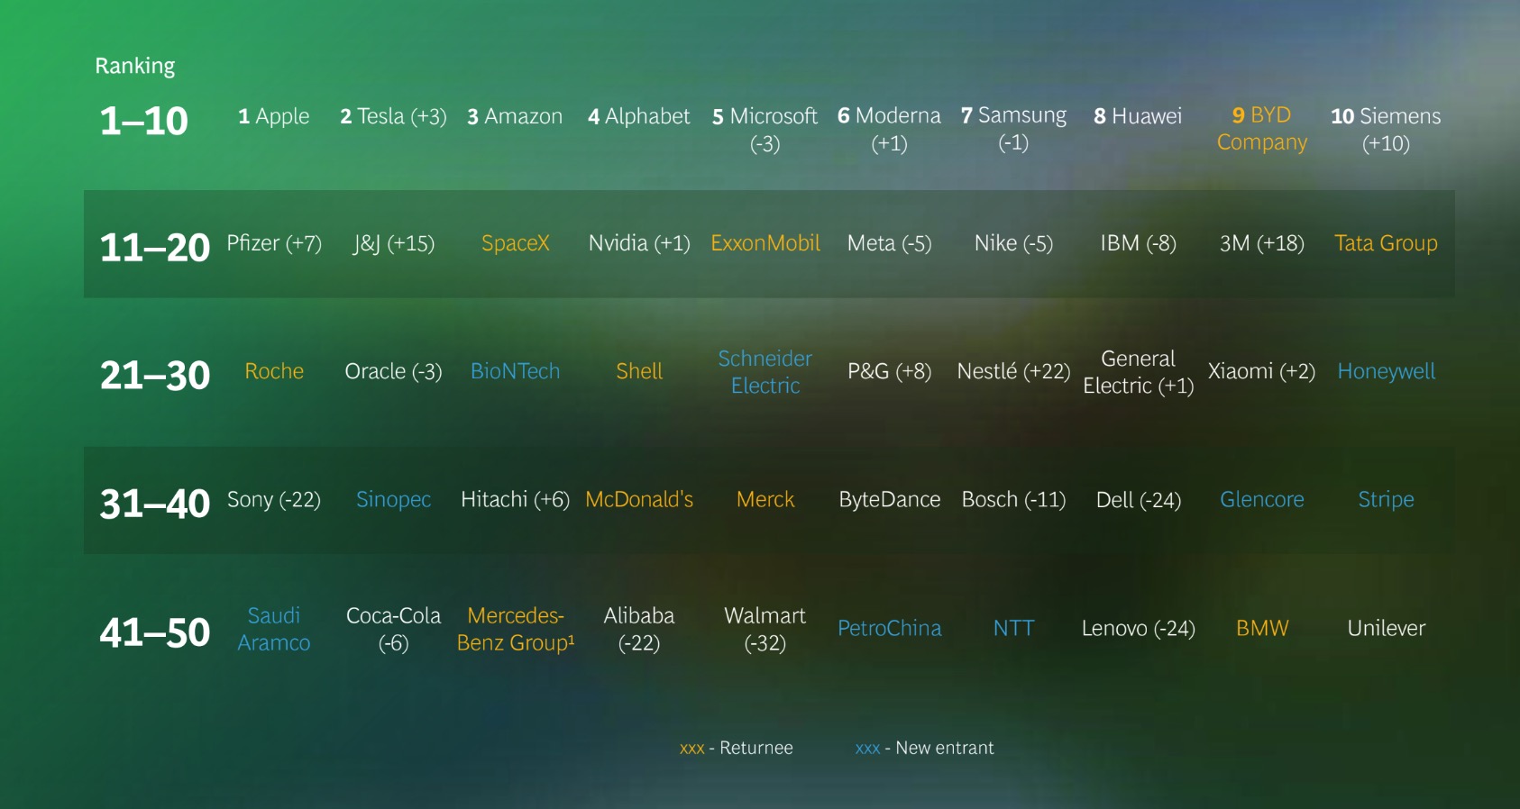
Task: Select Tesla (+3) in the top ten
Action: pos(393,116)
